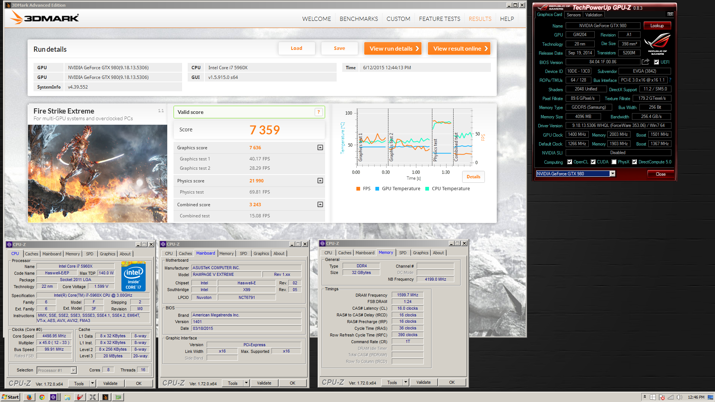The image size is (715, 402).
Task: Toggle the CUDA checkbox
Action: click(x=593, y=162)
